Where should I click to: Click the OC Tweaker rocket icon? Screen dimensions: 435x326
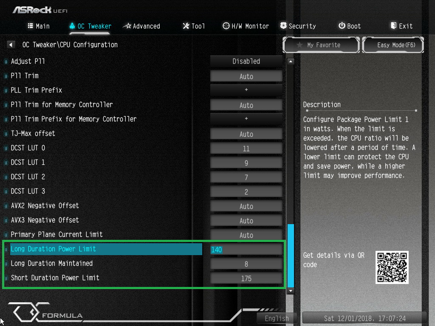pyautogui.click(x=72, y=26)
